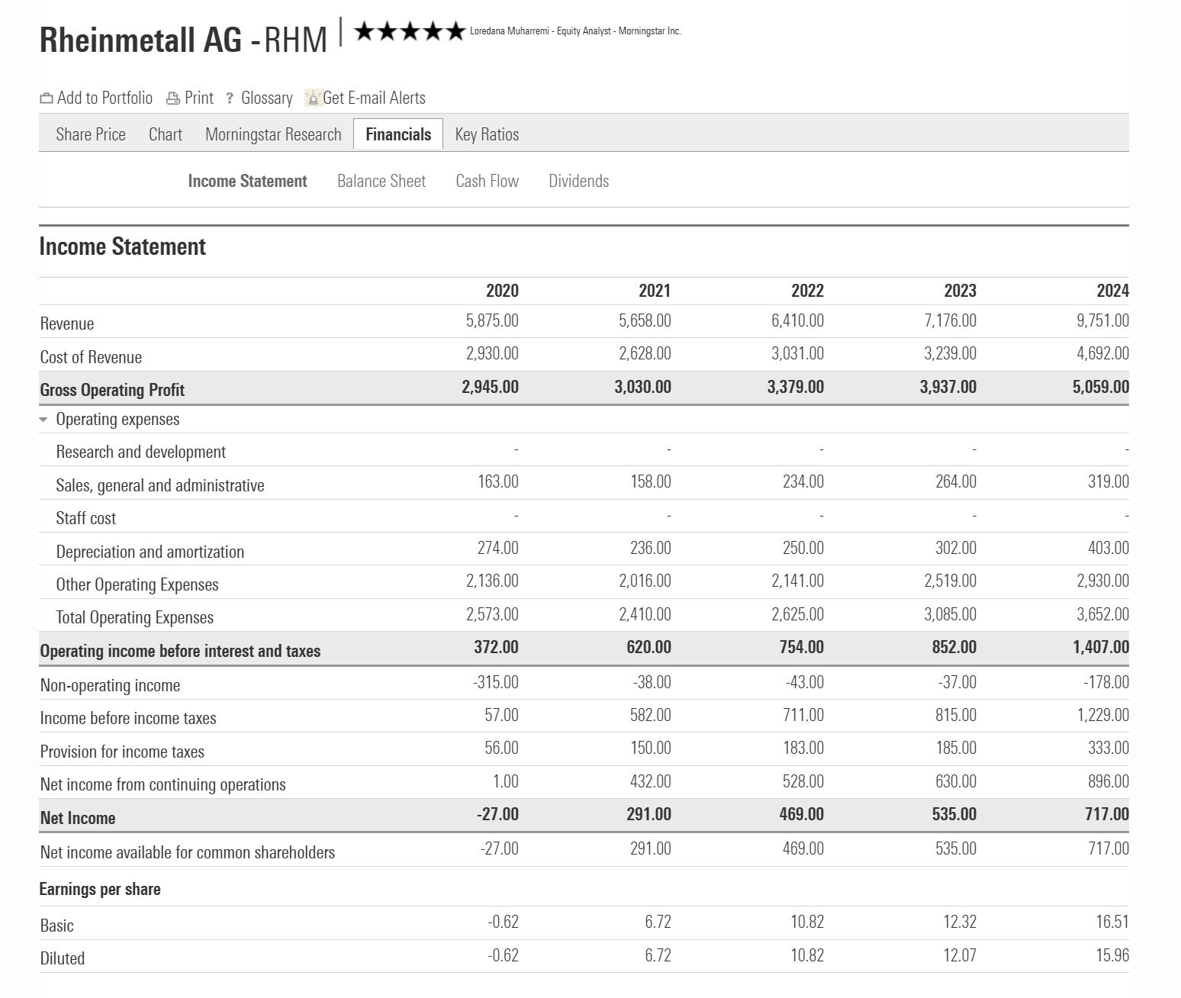
Task: Click the Cost of Revenue row label
Action: [x=91, y=357]
